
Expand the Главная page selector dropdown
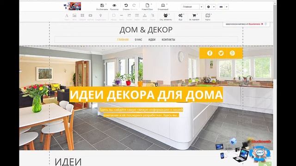coord(202,7)
